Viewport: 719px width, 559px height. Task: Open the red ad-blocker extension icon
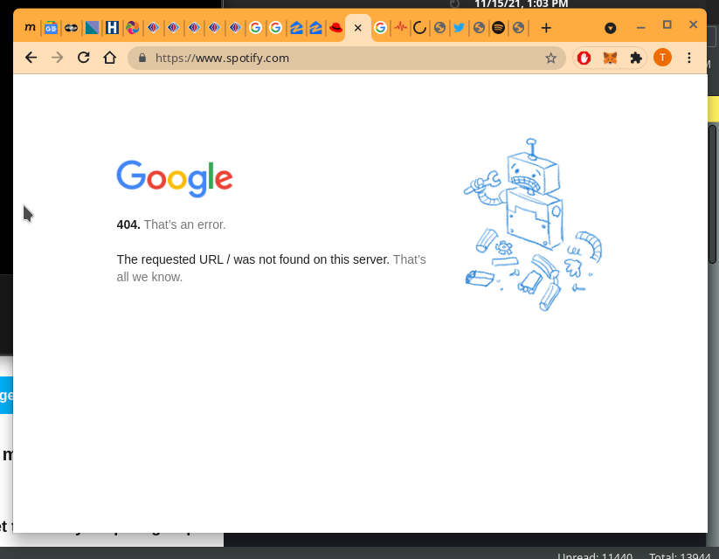[x=584, y=58]
